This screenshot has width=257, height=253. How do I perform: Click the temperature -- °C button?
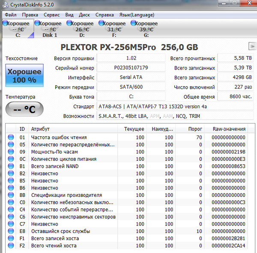click(24, 109)
